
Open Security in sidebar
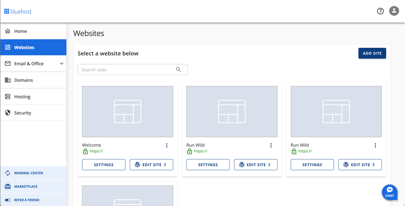click(33, 113)
